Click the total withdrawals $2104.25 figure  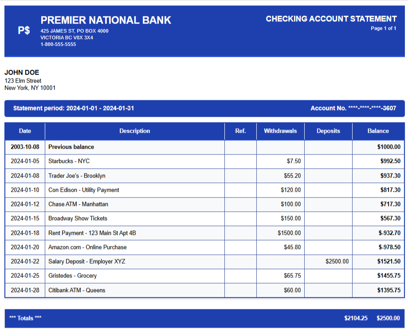tap(356, 318)
